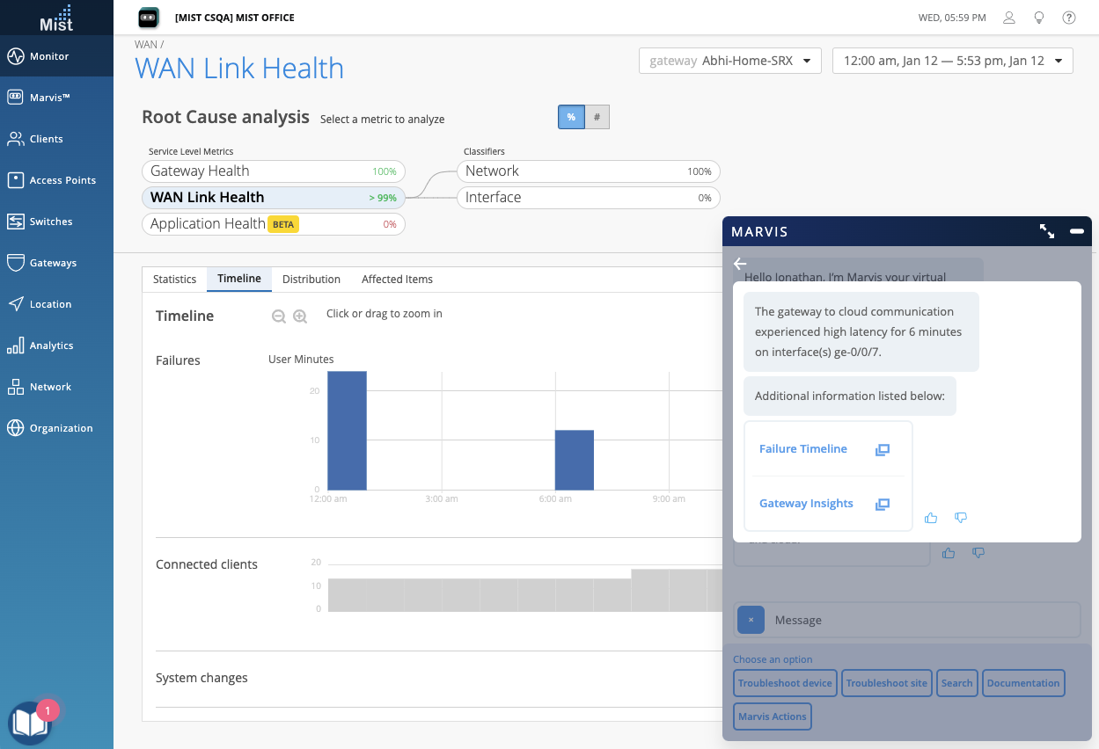Expand the Marvis chat window

pyautogui.click(x=1047, y=231)
